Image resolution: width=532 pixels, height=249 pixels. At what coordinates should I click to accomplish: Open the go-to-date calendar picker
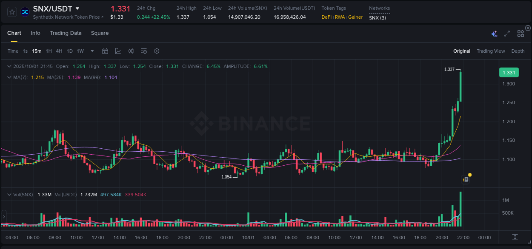click(105, 51)
